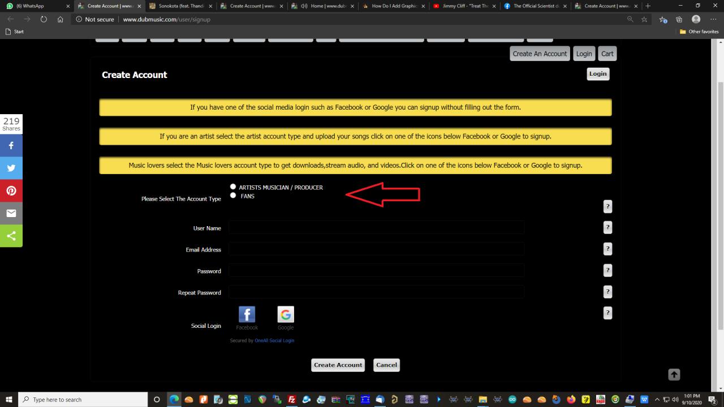Close the WhatsApp tab
Viewport: 724px width, 407px height.
click(68, 6)
